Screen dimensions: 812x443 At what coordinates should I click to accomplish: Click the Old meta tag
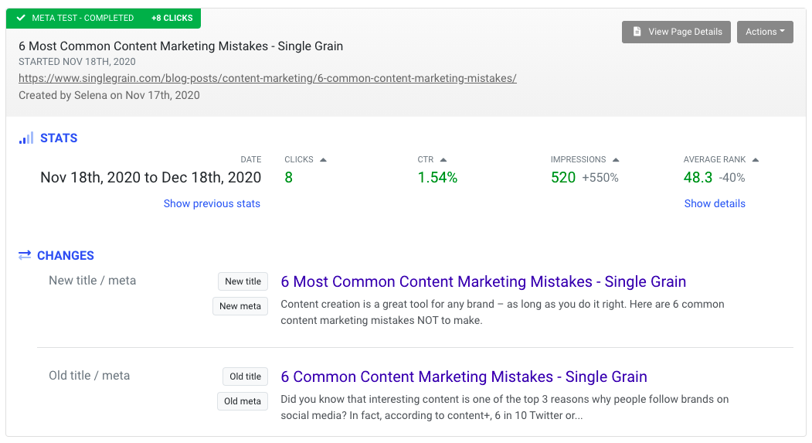pos(243,401)
